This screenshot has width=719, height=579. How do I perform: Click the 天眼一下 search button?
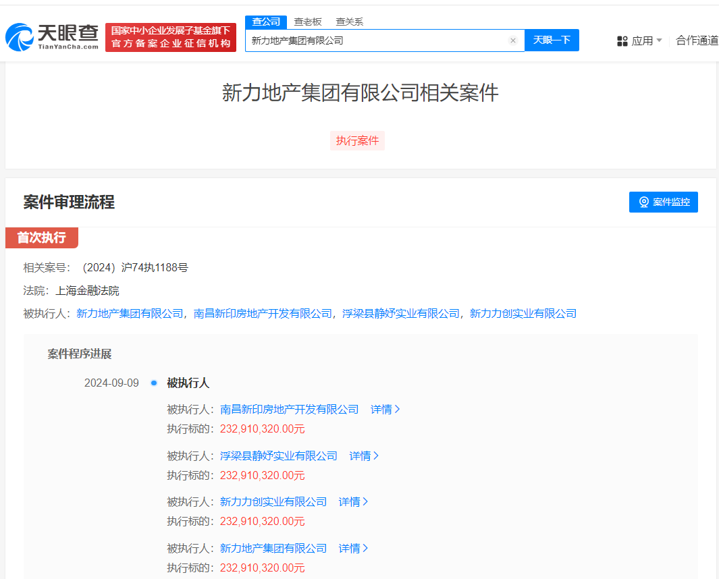coord(552,40)
